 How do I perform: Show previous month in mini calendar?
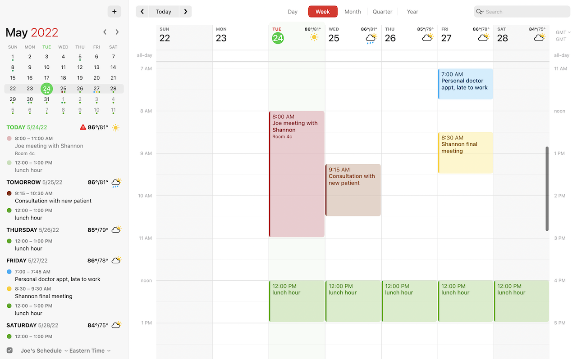click(x=105, y=32)
